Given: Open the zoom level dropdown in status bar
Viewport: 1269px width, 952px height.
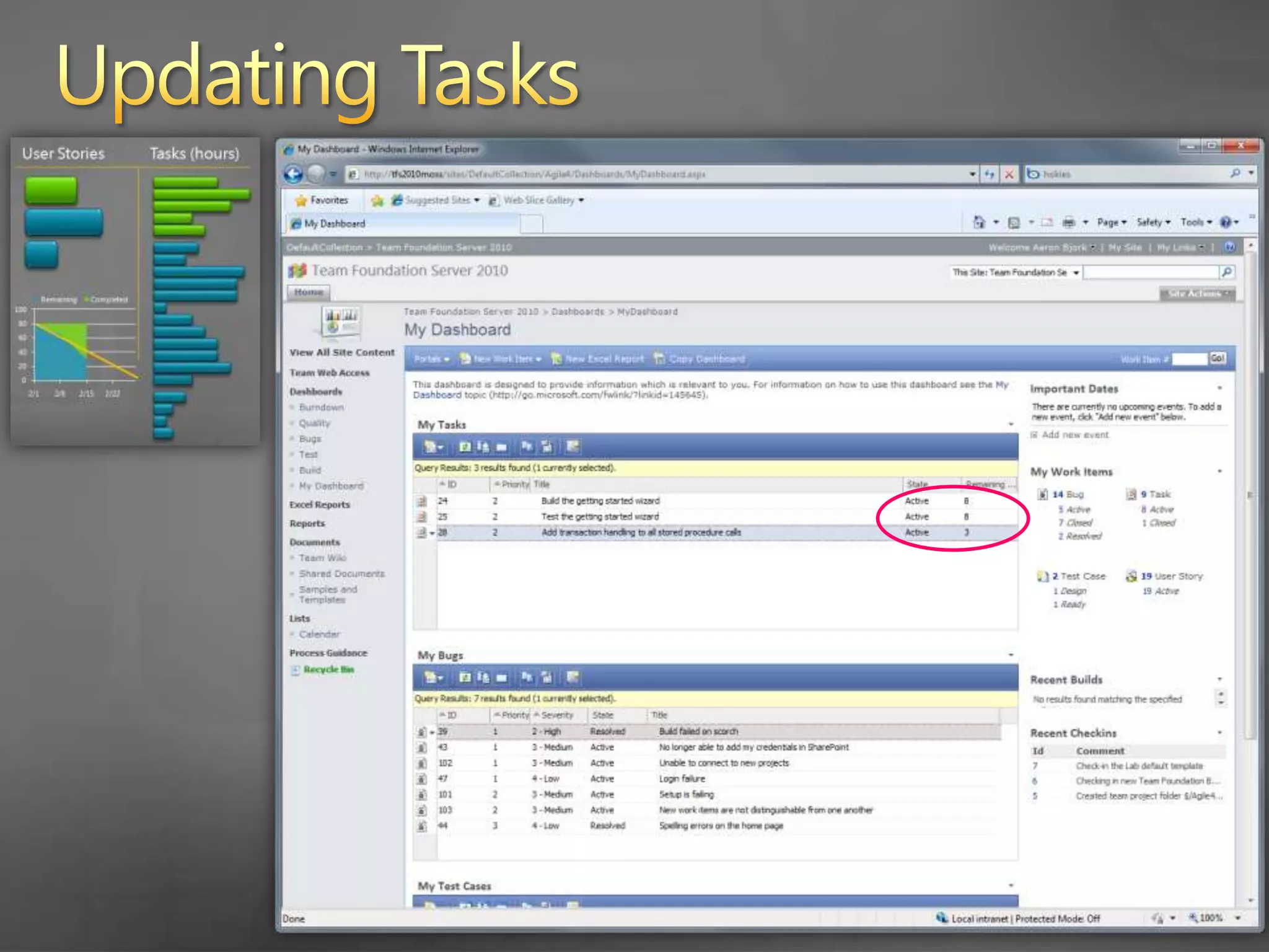Looking at the screenshot, I should coord(1238,919).
